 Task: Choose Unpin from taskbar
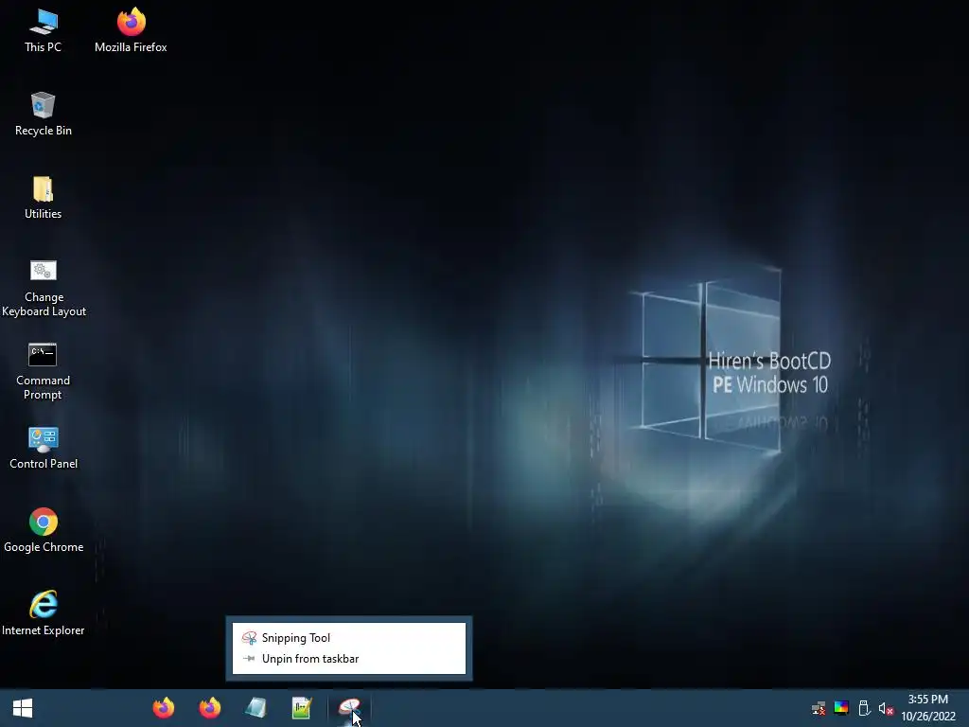coord(349,659)
